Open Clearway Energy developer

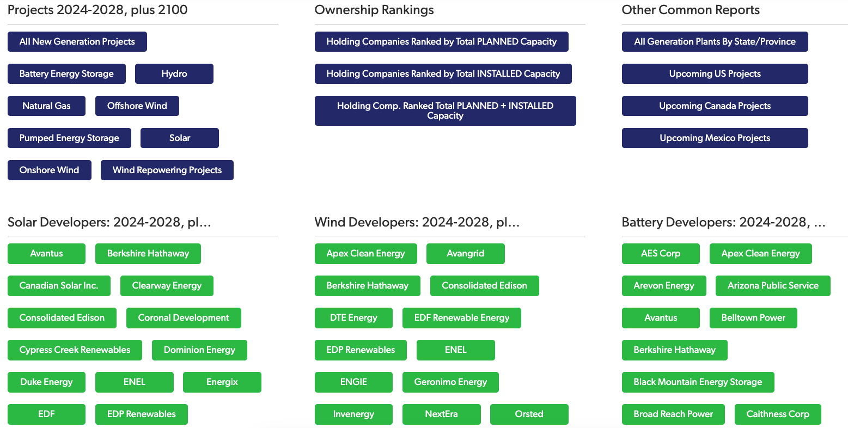[x=167, y=285]
